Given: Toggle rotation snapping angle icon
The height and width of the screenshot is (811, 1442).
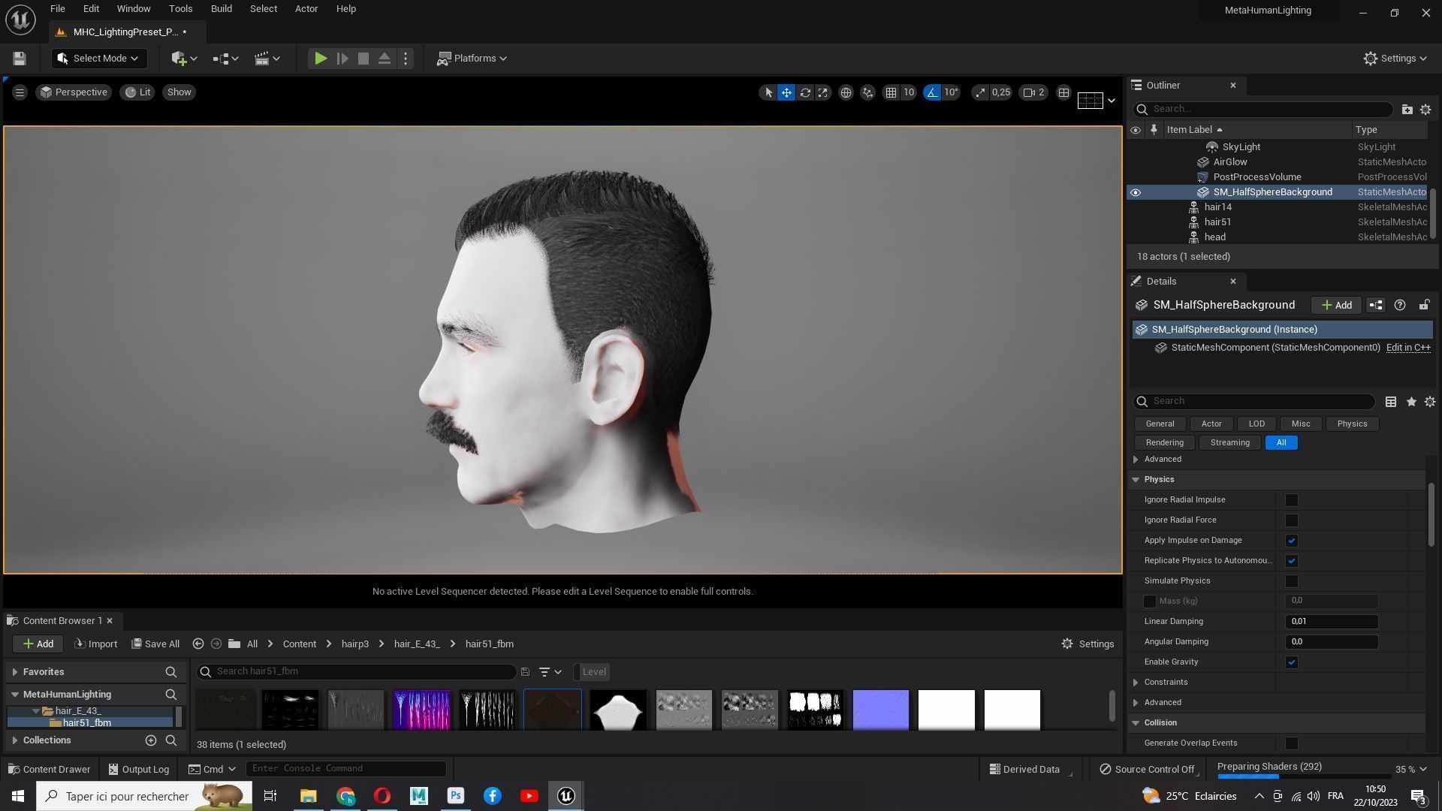Looking at the screenshot, I should tap(932, 92).
